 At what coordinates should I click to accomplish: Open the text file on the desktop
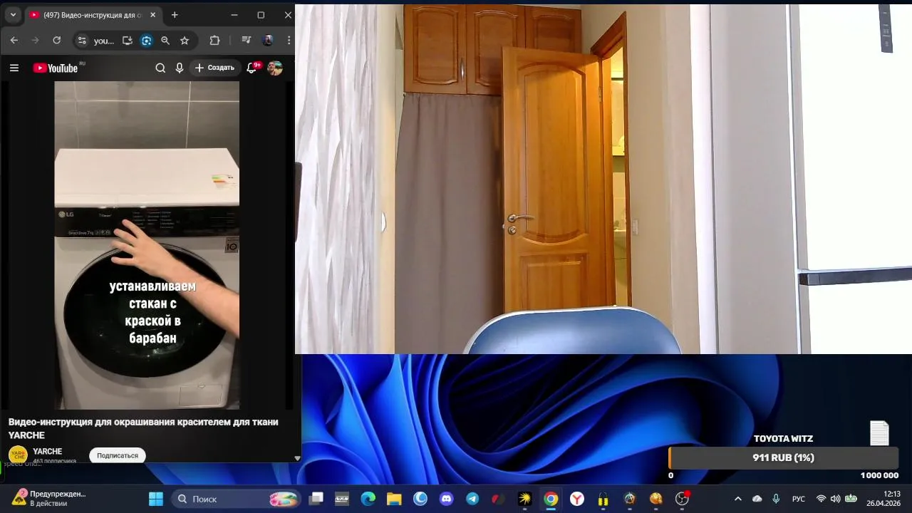tap(879, 432)
